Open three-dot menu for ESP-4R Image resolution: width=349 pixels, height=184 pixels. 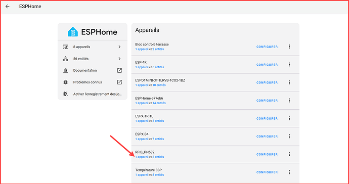[x=290, y=65]
